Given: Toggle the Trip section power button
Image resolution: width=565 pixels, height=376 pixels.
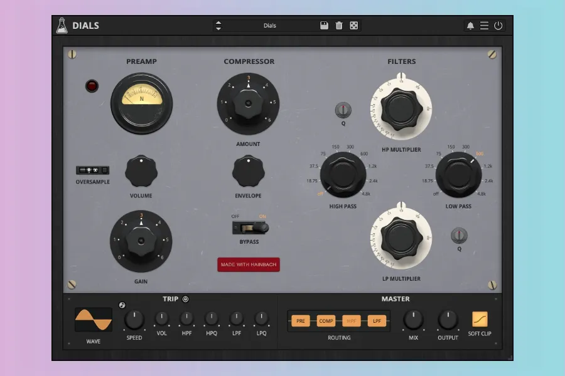Looking at the screenshot, I should 185,300.
